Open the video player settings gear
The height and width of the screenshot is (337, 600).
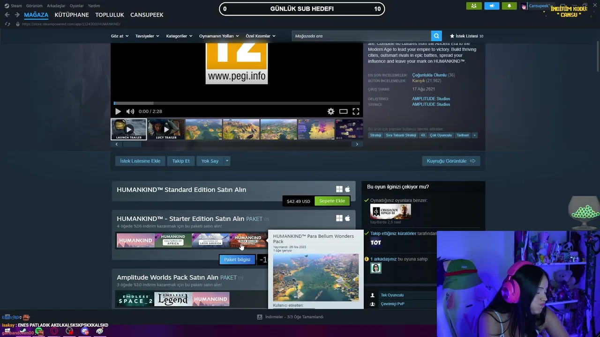(331, 111)
